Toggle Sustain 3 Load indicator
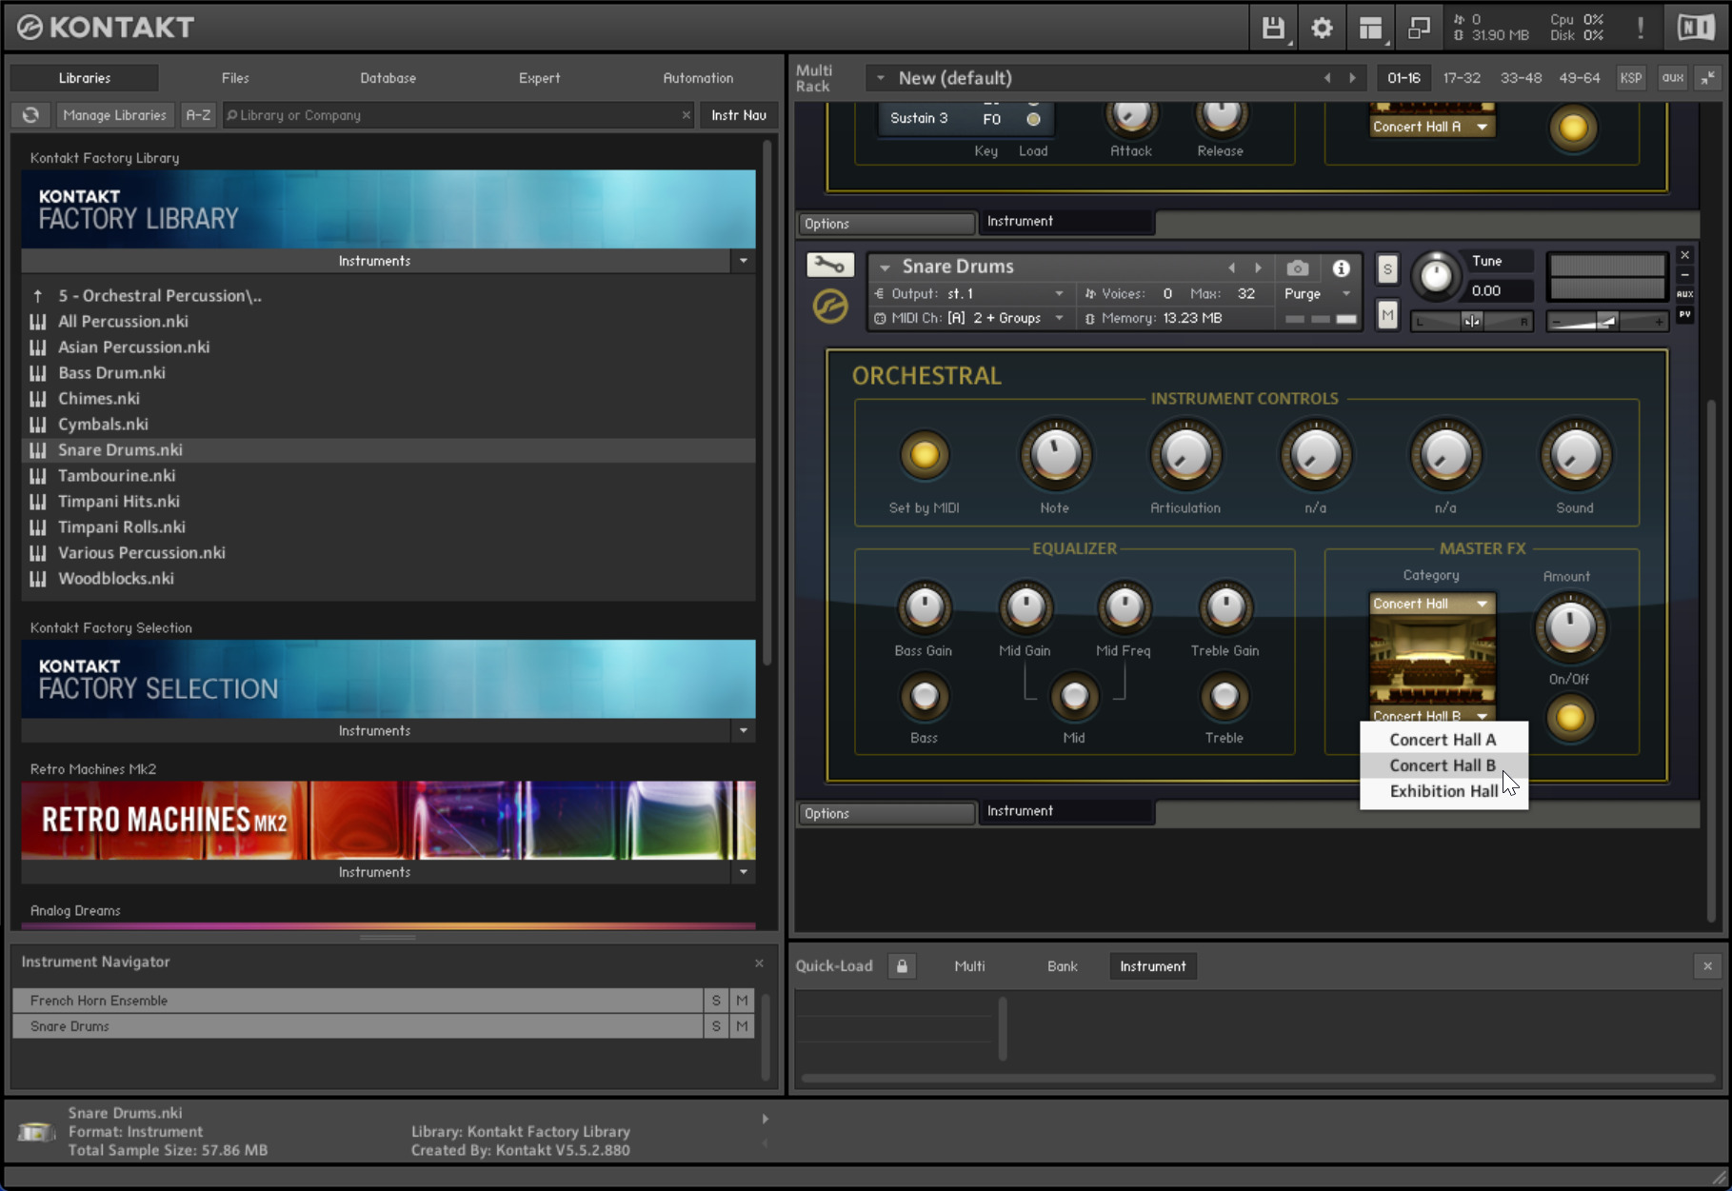 (1033, 119)
